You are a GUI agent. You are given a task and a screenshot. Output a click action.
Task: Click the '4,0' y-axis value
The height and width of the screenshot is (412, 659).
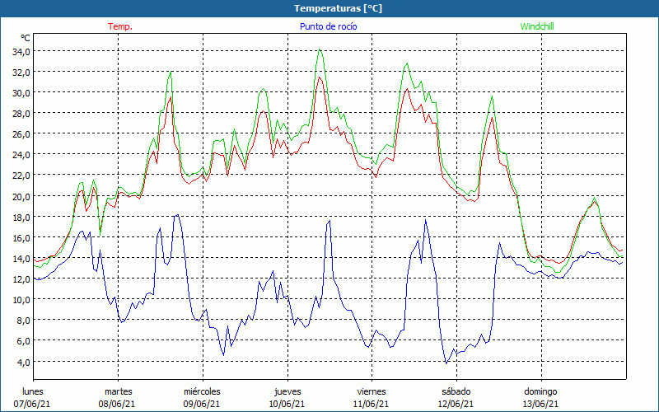coord(23,362)
